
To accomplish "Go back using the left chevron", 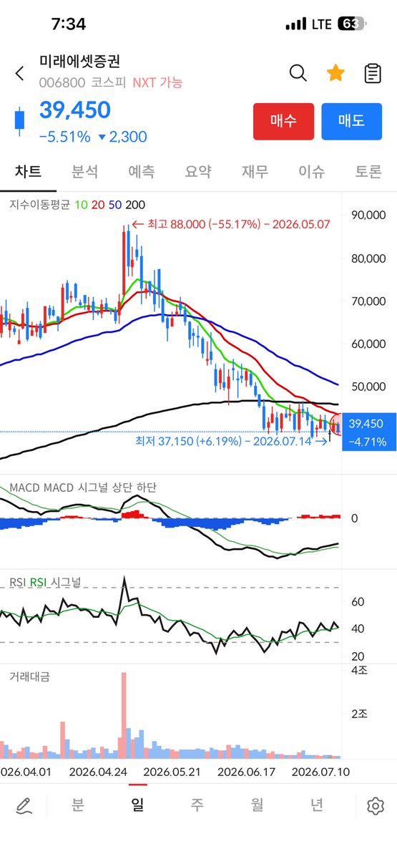I will [x=19, y=73].
